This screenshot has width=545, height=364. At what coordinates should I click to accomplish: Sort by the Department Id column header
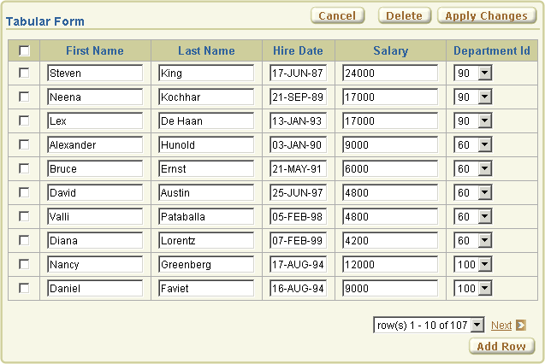[x=492, y=50]
